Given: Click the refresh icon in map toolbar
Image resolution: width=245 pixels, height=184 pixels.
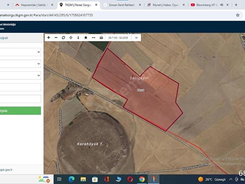Looking at the screenshot, I should coord(64,38).
